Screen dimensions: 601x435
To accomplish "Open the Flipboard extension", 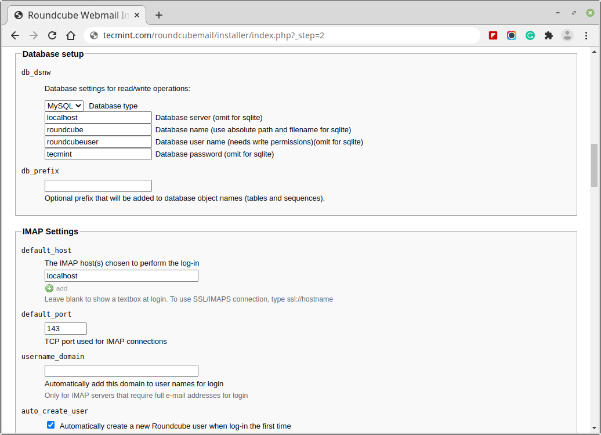I will [493, 35].
